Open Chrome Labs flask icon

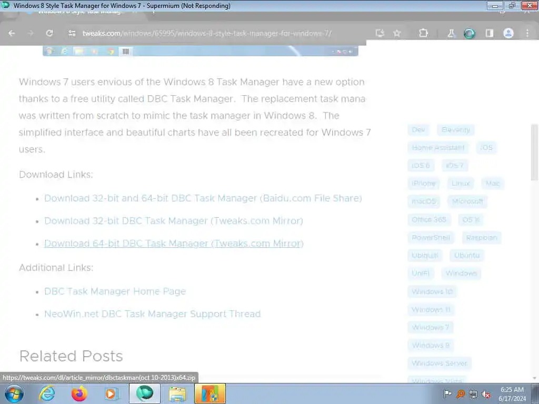(x=451, y=33)
